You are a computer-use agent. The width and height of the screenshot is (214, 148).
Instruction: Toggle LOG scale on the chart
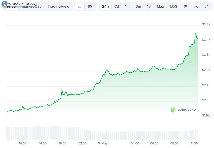click(174, 6)
